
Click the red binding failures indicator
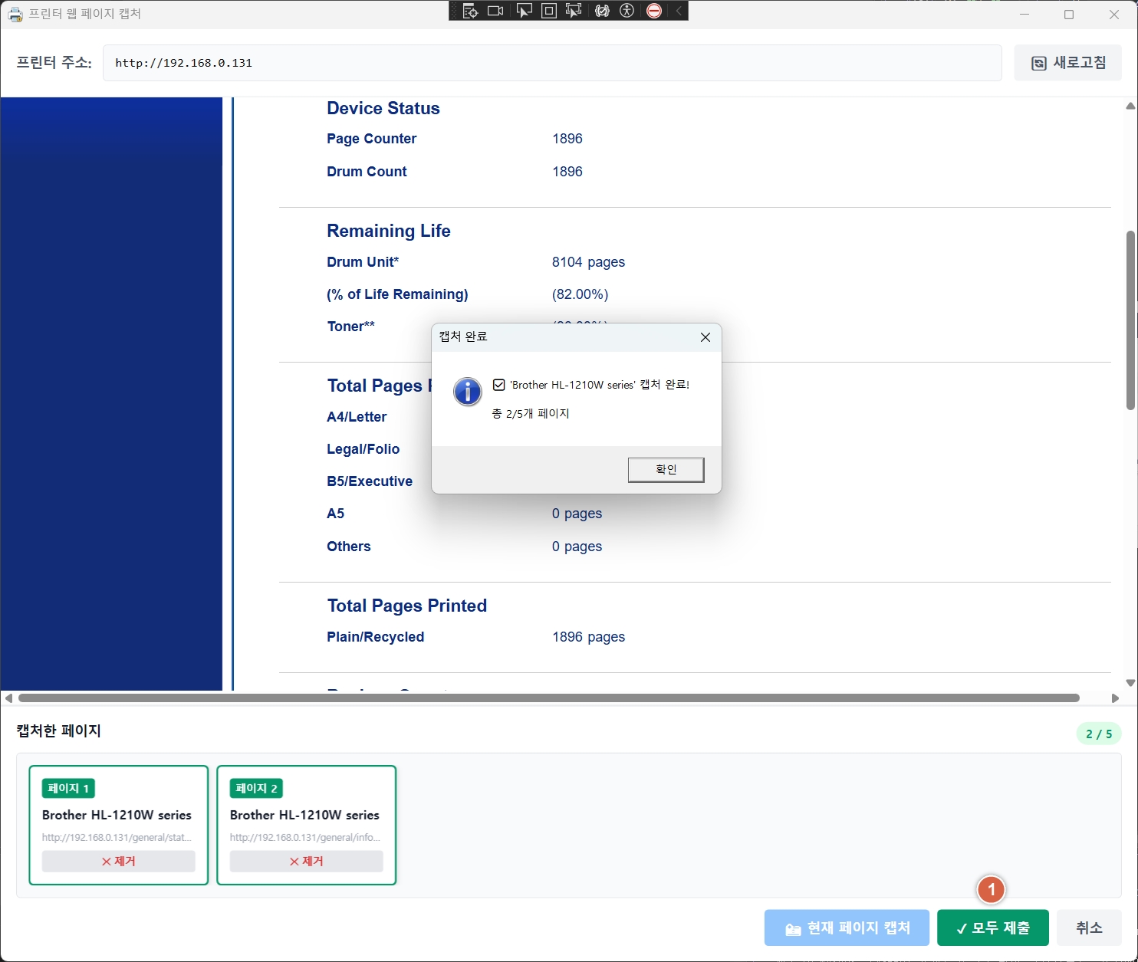pos(654,11)
